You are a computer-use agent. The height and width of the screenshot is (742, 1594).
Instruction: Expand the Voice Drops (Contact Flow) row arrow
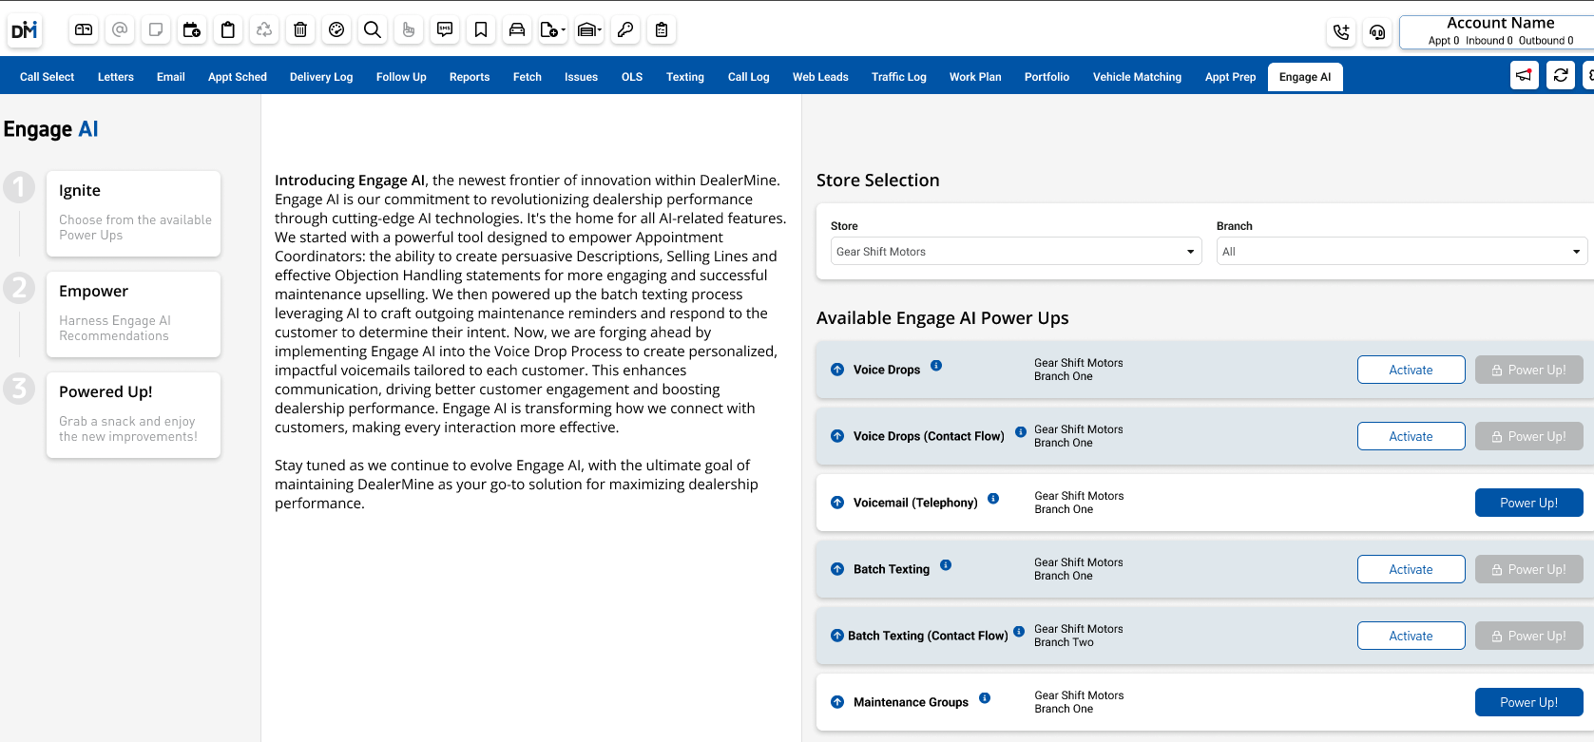[837, 436]
